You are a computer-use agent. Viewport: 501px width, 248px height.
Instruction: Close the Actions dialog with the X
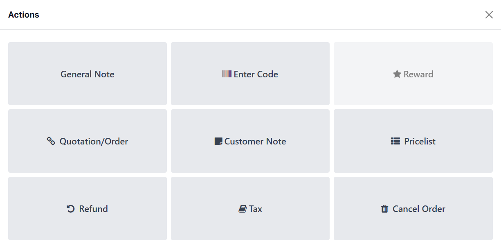pos(489,15)
